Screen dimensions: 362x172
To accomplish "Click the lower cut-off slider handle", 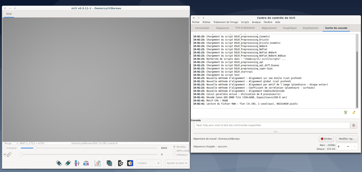I will coord(21,155).
